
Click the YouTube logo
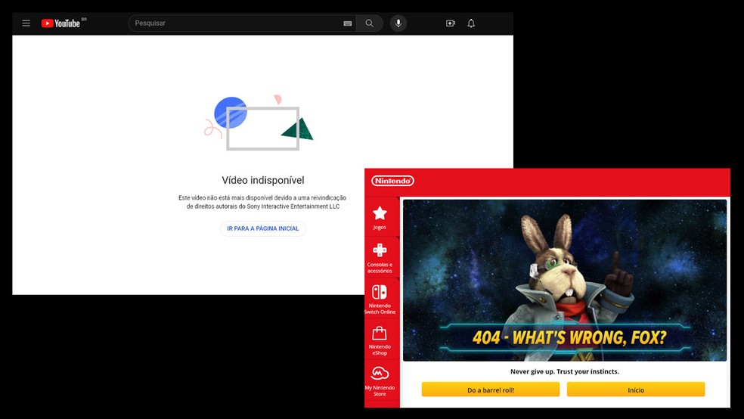coord(60,23)
